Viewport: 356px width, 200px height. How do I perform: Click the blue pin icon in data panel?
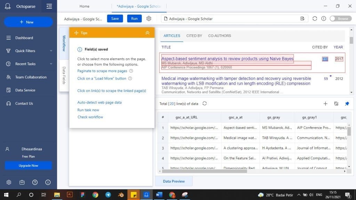pos(347,103)
